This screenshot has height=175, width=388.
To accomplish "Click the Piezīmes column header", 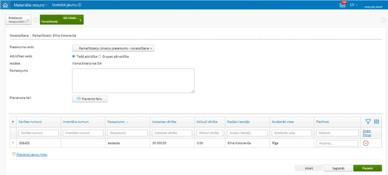I will point(322,122).
